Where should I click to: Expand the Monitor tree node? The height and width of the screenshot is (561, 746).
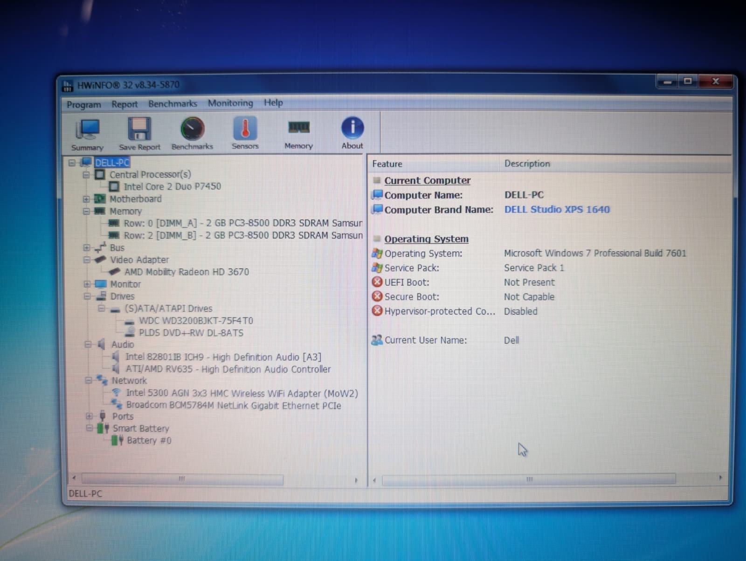click(x=87, y=284)
